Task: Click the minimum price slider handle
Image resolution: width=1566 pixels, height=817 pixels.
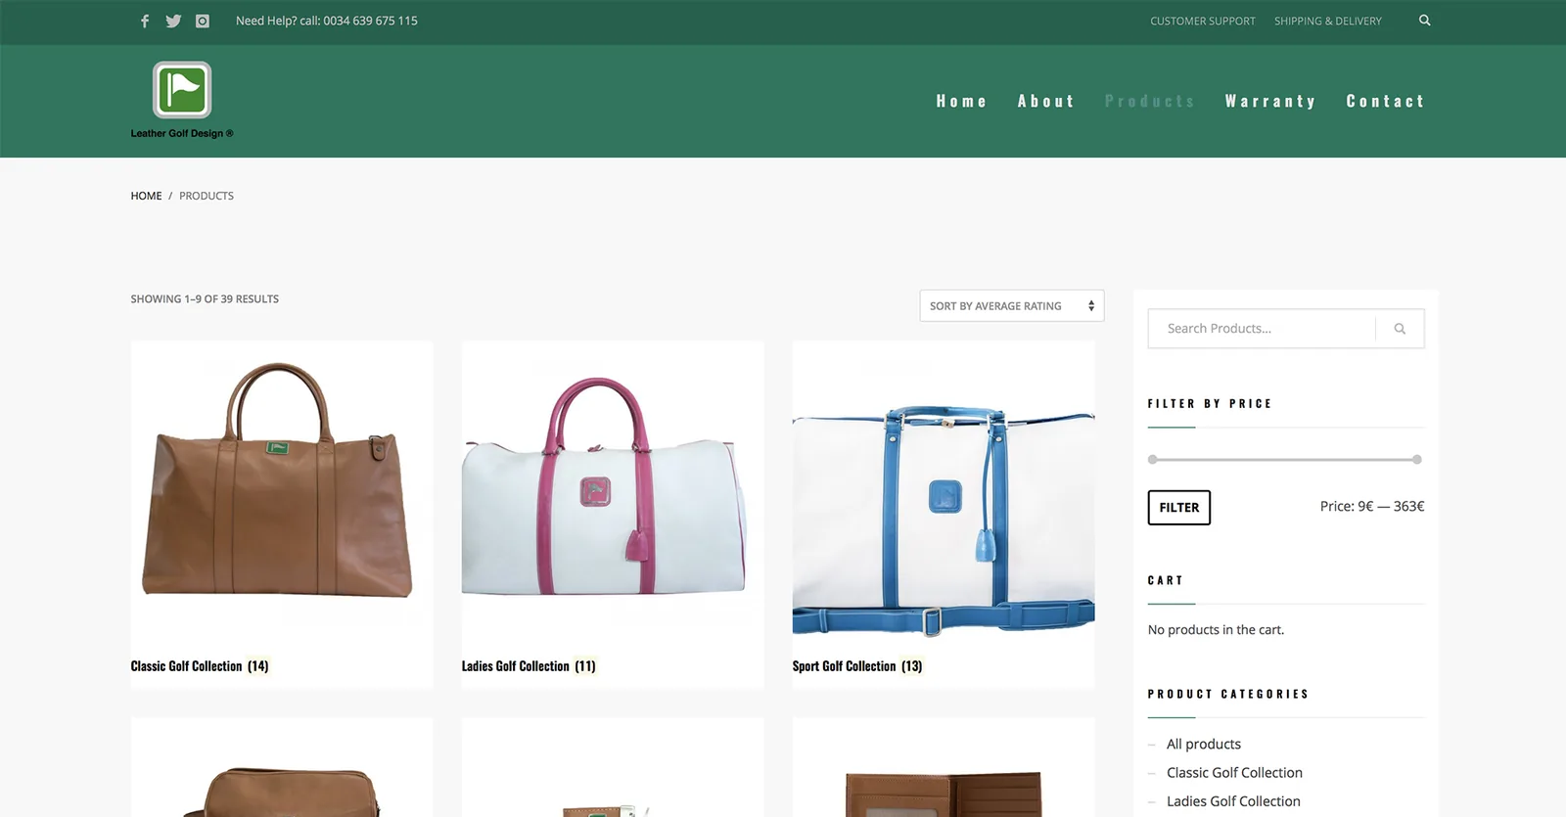Action: tap(1153, 459)
